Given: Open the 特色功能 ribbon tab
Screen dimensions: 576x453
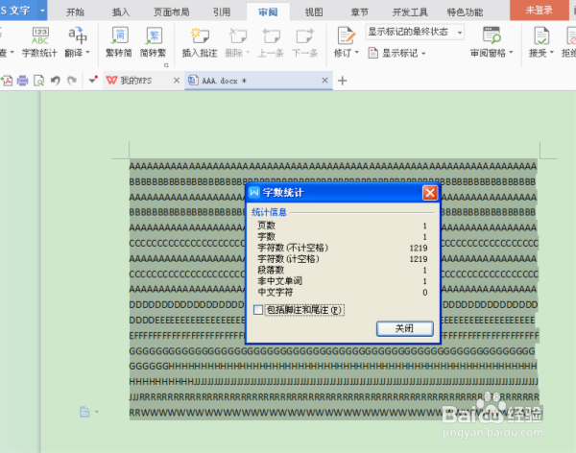Looking at the screenshot, I should tap(465, 12).
